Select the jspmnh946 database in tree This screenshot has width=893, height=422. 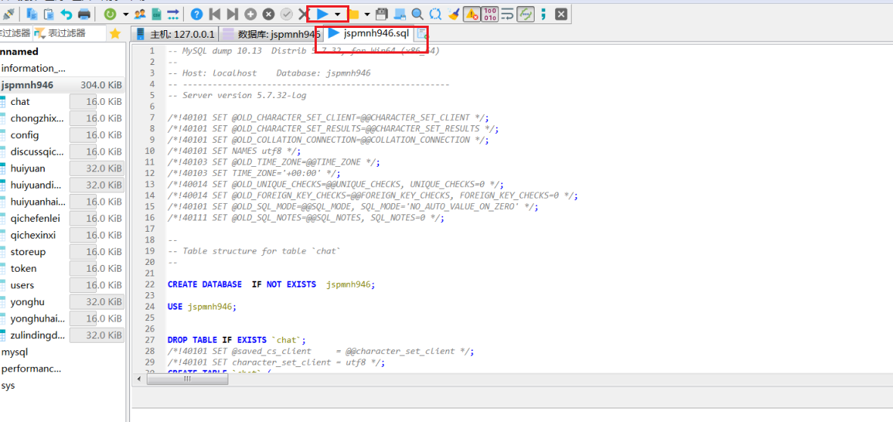pyautogui.click(x=27, y=85)
